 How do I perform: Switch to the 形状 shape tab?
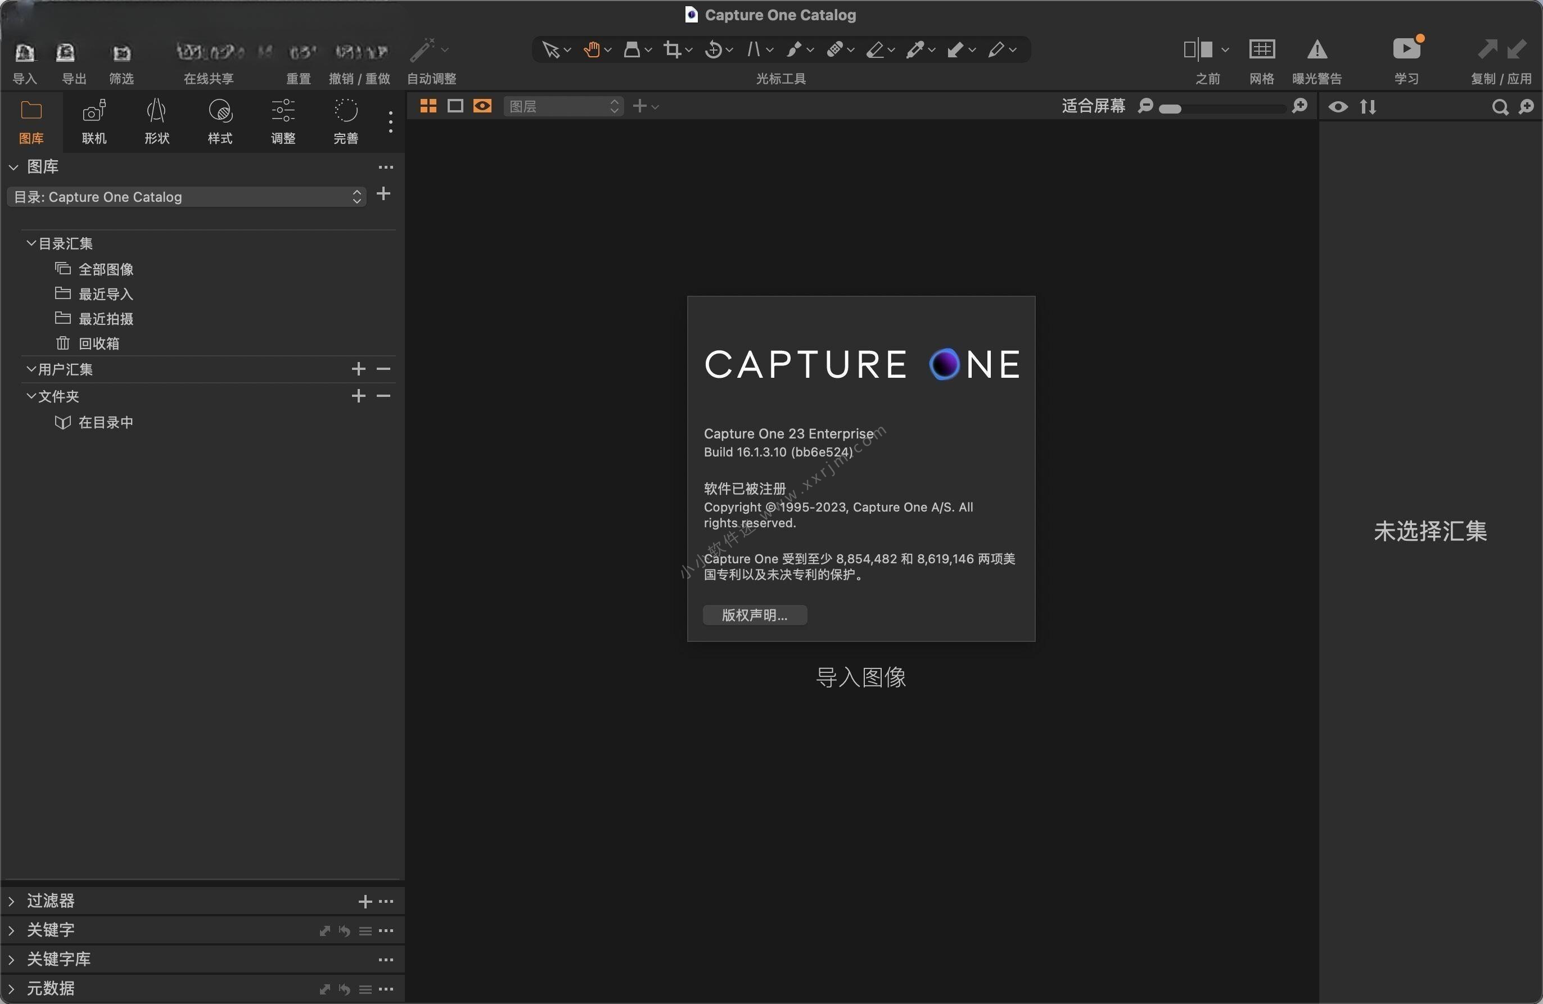(x=157, y=122)
